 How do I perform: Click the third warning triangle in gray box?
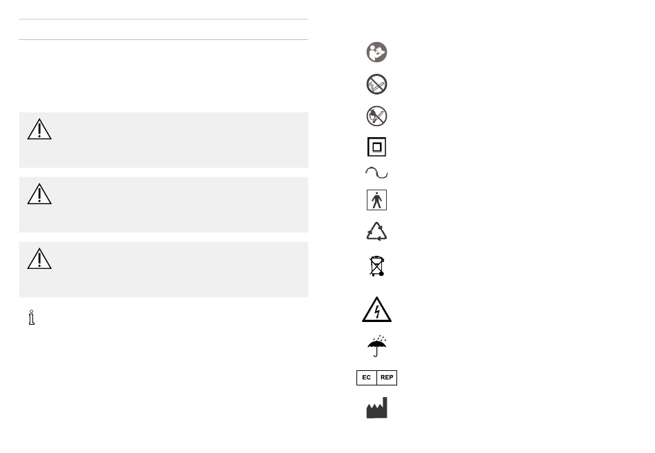coord(39,259)
